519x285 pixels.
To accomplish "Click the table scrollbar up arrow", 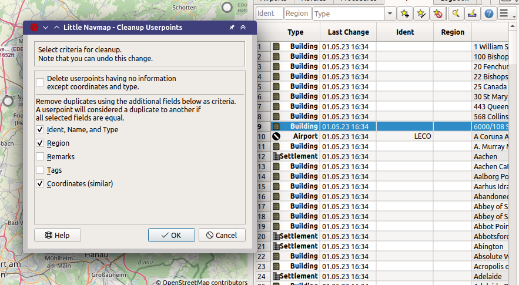I will click(513, 26).
